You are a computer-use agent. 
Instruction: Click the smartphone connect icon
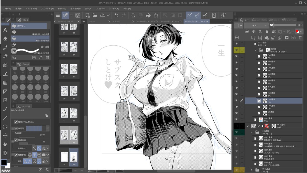(214, 15)
